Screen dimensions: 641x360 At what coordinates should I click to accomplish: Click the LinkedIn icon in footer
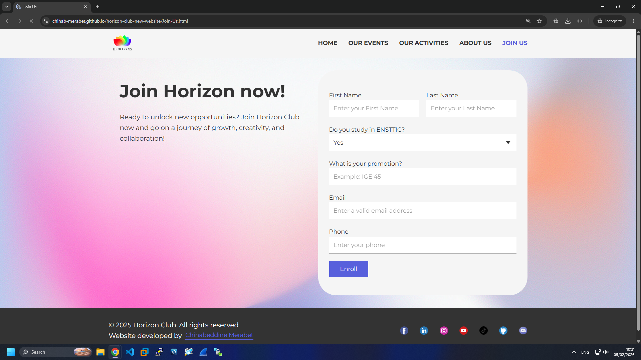coord(424,330)
